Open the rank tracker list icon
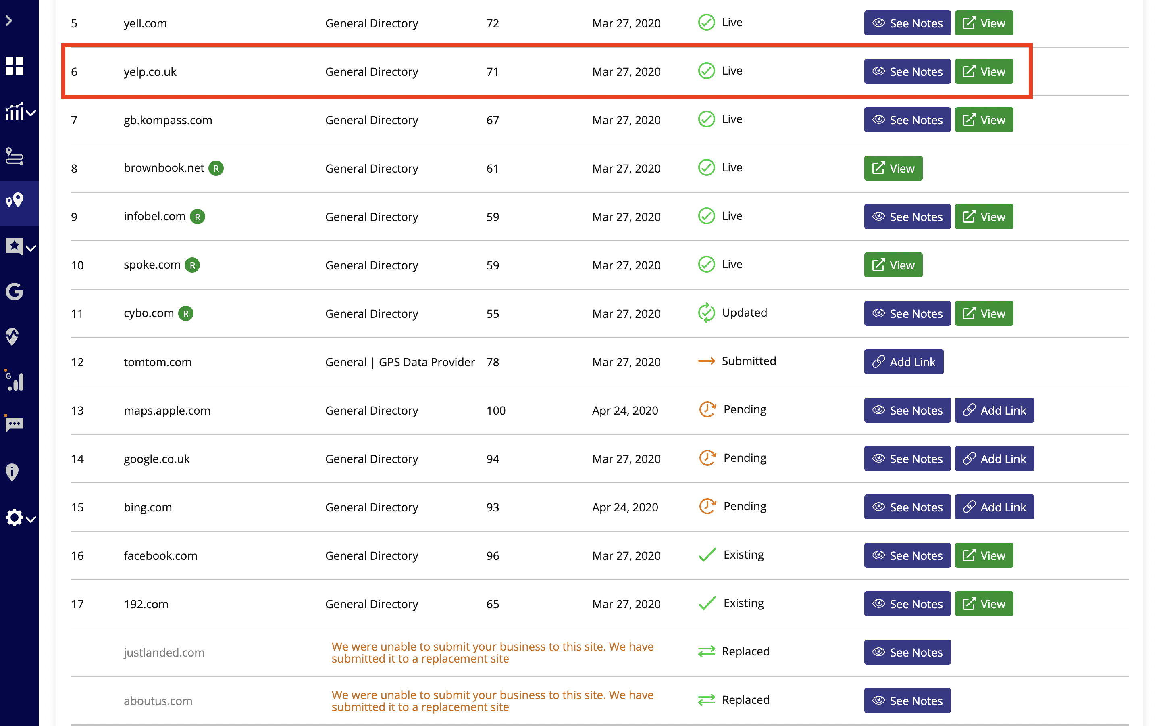1161x726 pixels. tap(15, 156)
